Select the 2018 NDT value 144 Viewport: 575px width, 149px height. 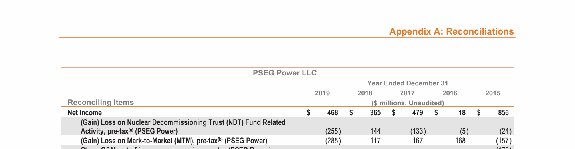[375, 131]
